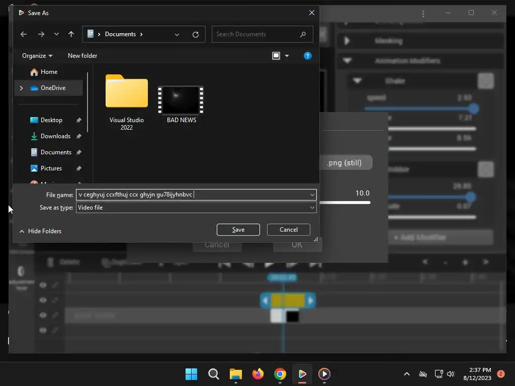
Task: Open the Windows Start menu
Action: click(x=191, y=374)
